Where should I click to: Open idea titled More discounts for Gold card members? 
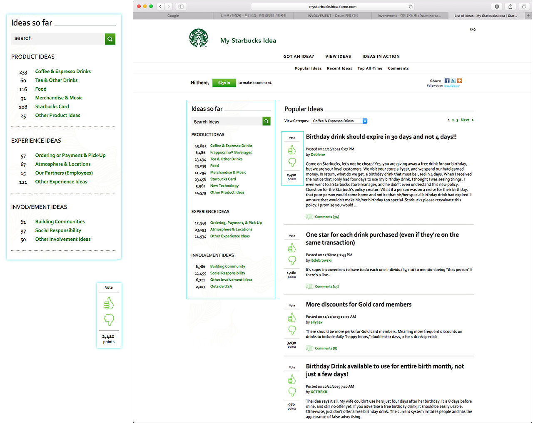pos(359,304)
